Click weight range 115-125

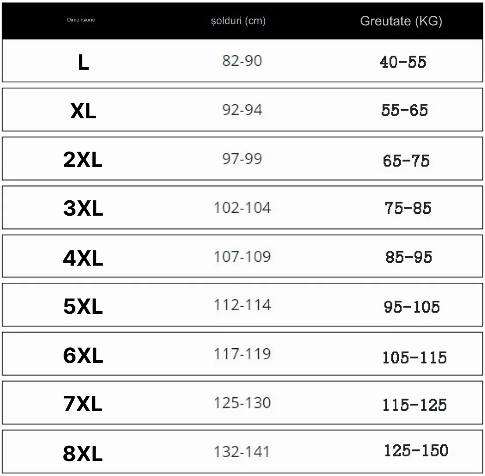tap(414, 405)
